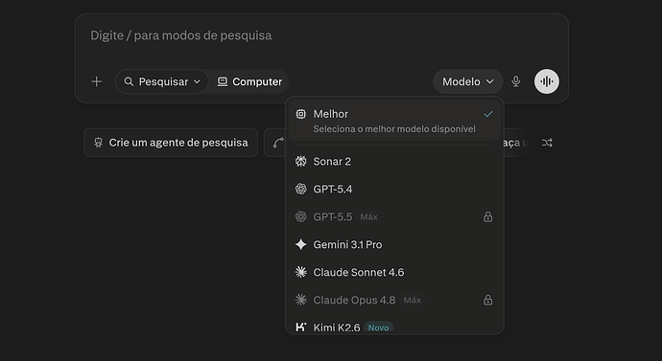Choose Sonar 2 as the model

(394, 161)
